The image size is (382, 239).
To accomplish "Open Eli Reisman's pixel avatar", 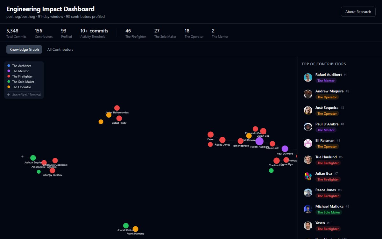I will pyautogui.click(x=308, y=143).
